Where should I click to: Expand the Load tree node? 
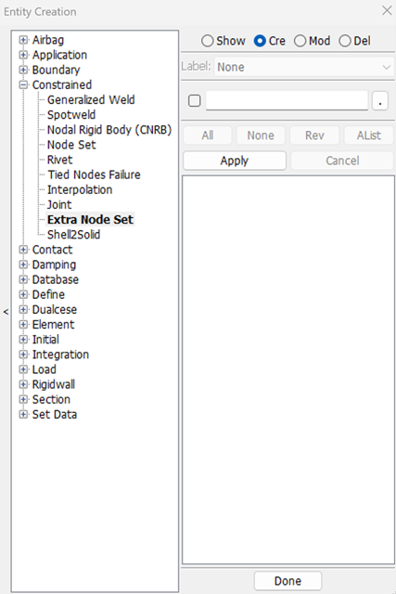coord(23,369)
